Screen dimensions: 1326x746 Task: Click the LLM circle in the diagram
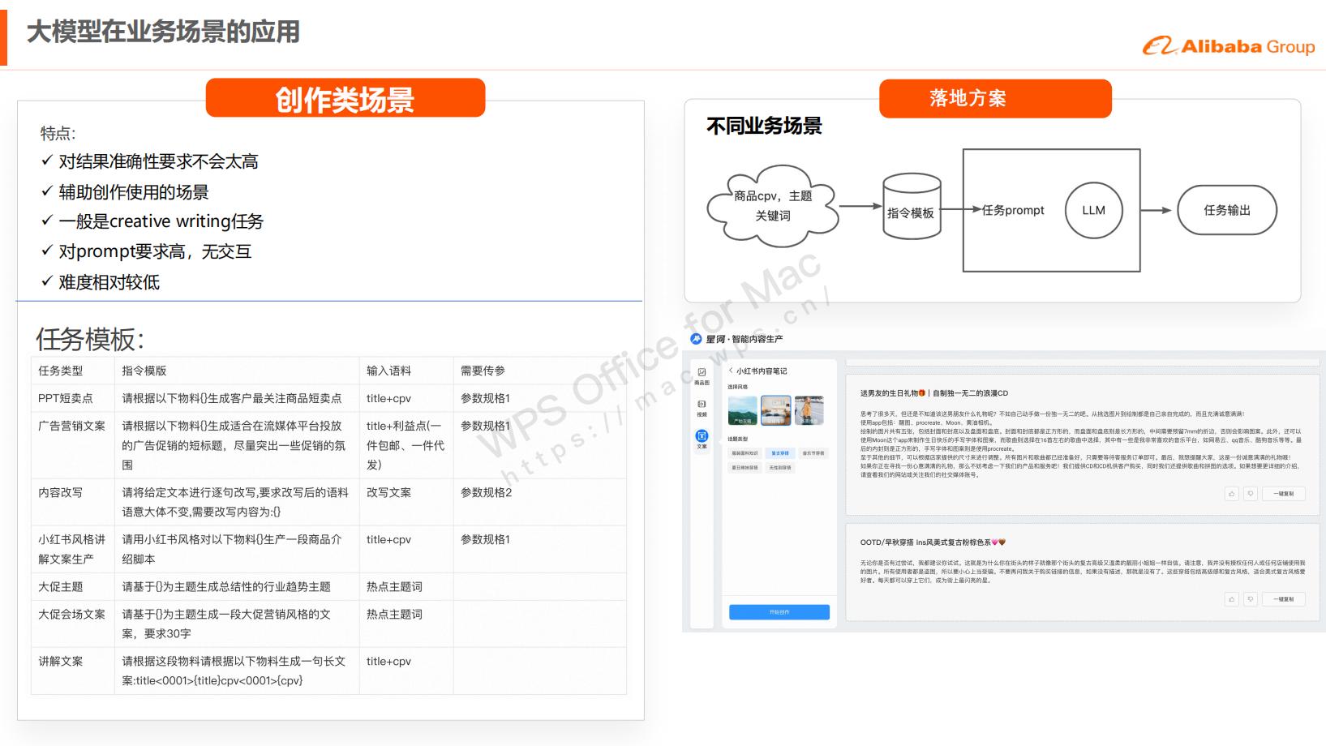click(1093, 210)
